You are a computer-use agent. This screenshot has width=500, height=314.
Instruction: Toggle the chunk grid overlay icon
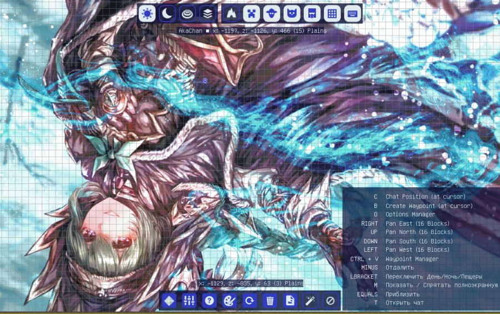pyautogui.click(x=332, y=13)
